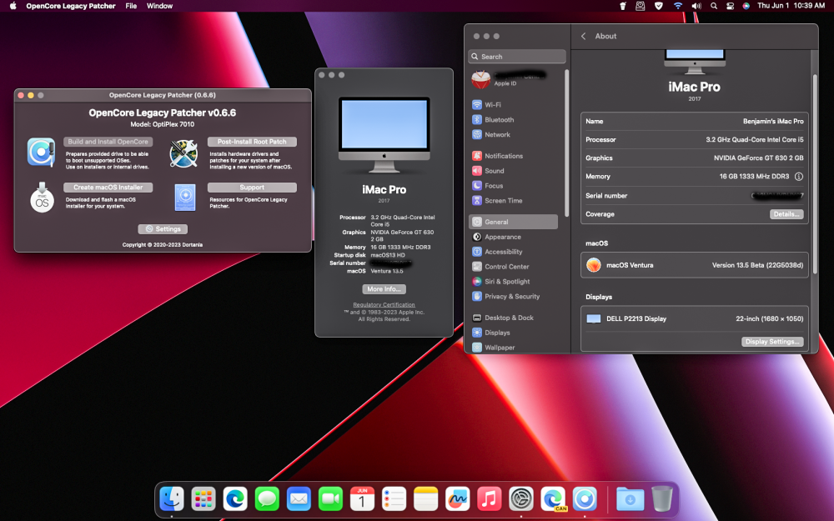
Task: Click the DELL P2213 Display entry
Action: [x=694, y=319]
